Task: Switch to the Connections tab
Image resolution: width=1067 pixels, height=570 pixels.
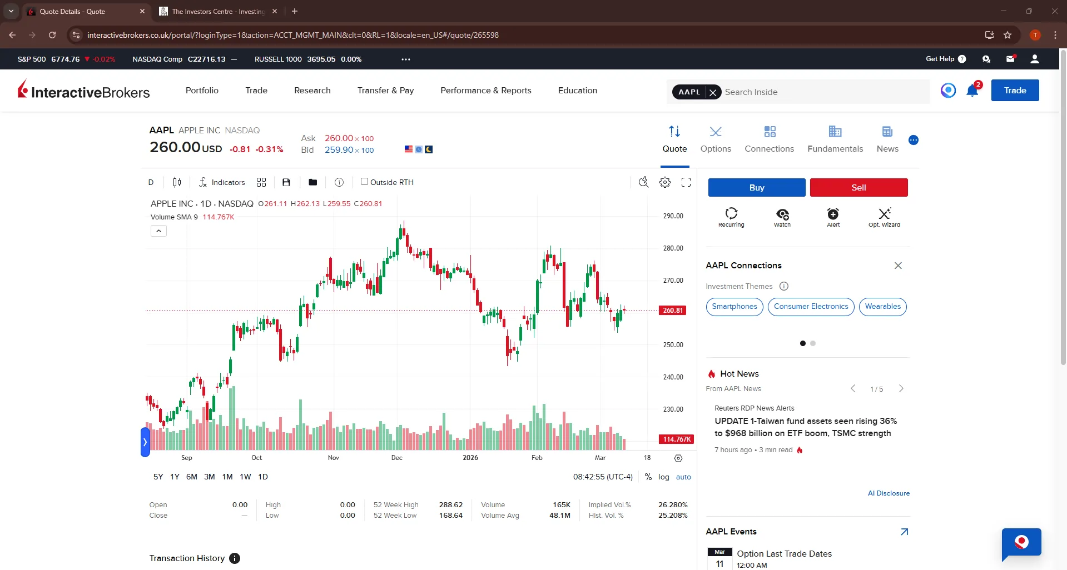Action: click(769, 139)
